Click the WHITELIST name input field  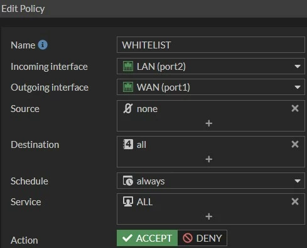point(211,45)
